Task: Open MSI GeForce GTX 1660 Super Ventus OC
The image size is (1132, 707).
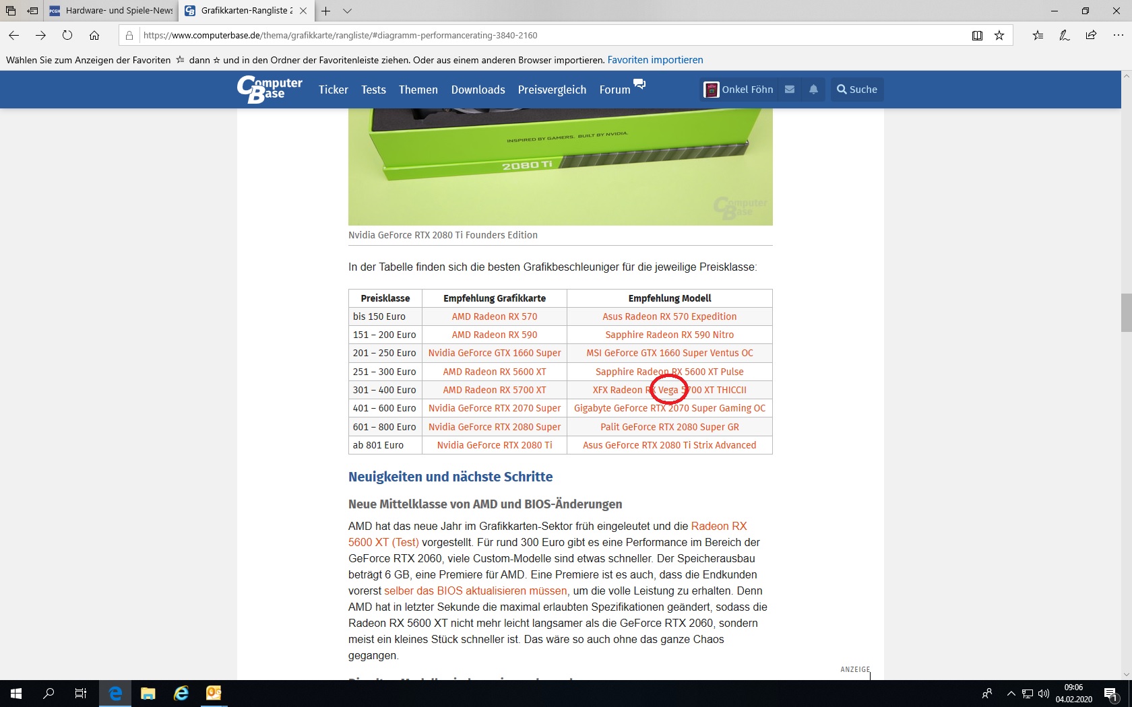Action: tap(670, 353)
